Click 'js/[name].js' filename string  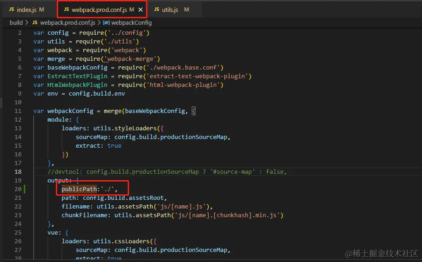tap(181, 207)
